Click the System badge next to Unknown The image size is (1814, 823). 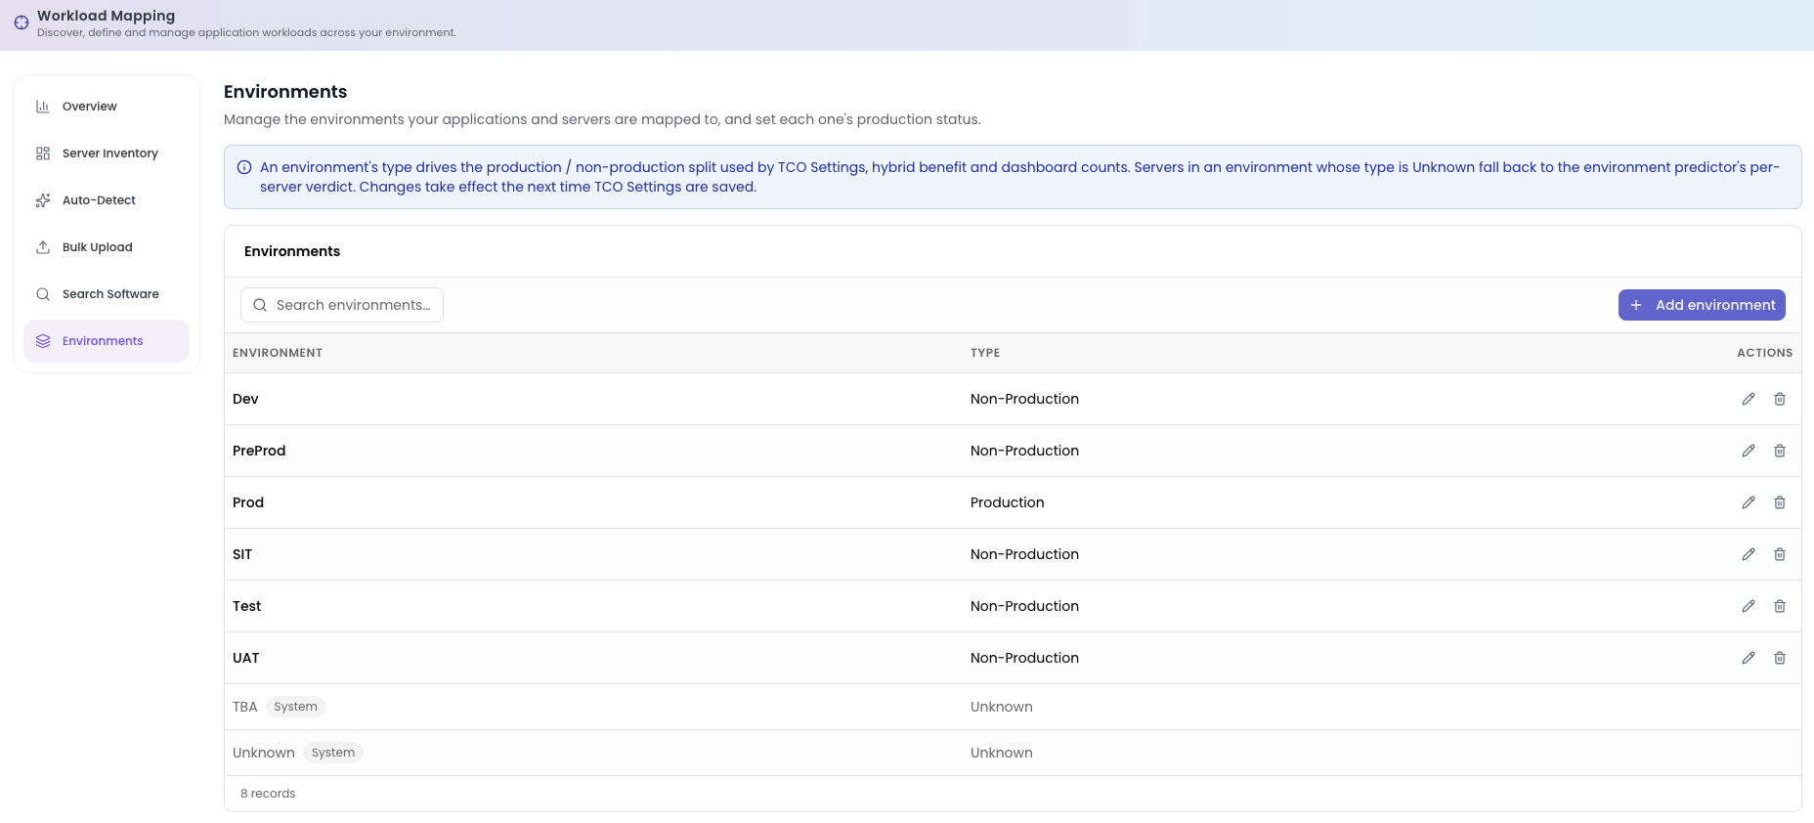coord(333,753)
